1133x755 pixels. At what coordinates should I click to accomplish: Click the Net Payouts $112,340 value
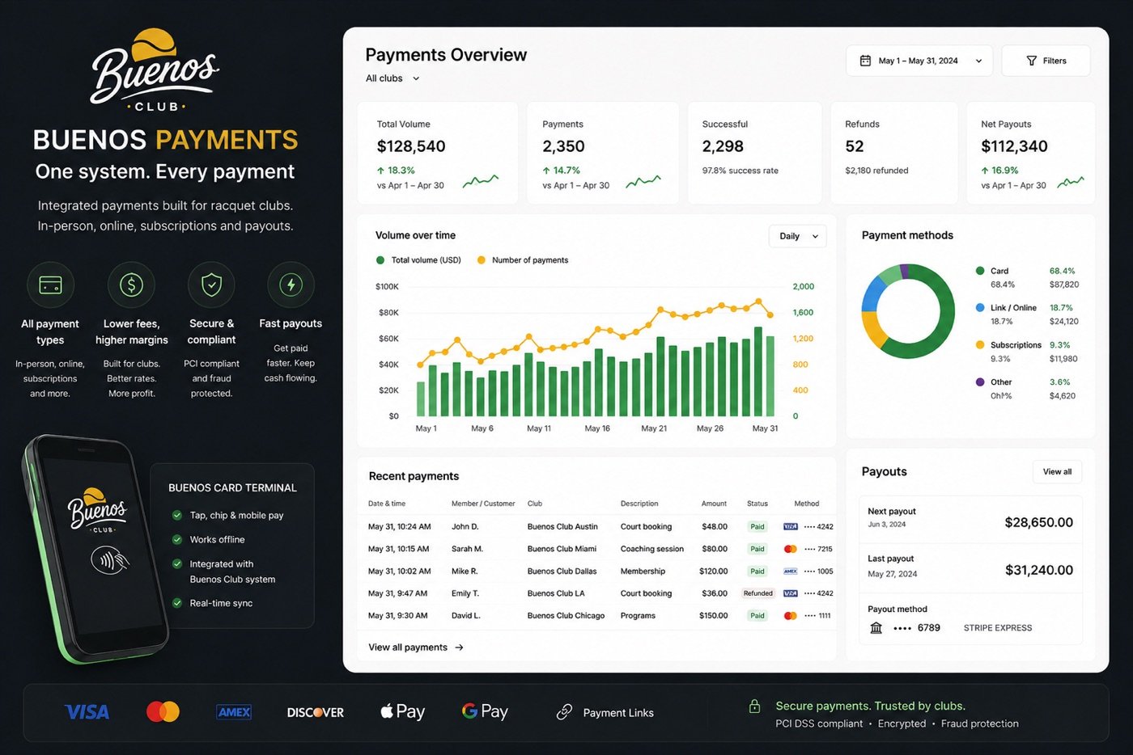click(x=1014, y=146)
